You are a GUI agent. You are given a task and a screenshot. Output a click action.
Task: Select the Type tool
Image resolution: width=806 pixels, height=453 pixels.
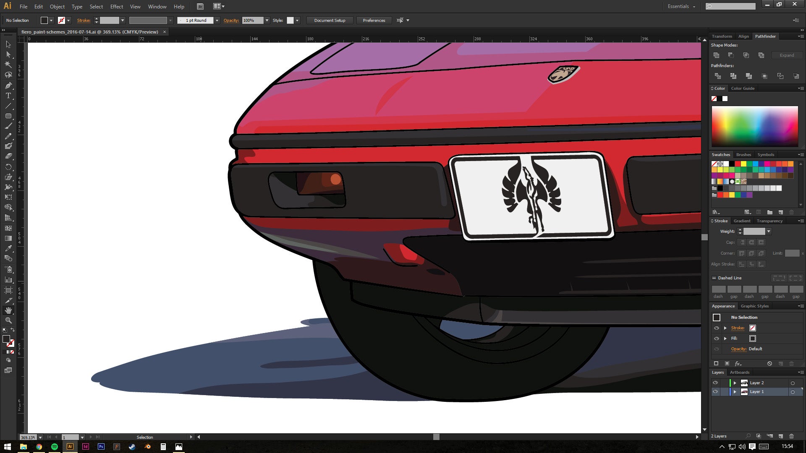coord(8,96)
